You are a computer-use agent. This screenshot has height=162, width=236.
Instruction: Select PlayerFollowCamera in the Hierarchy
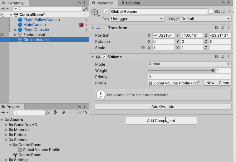pos(42,20)
